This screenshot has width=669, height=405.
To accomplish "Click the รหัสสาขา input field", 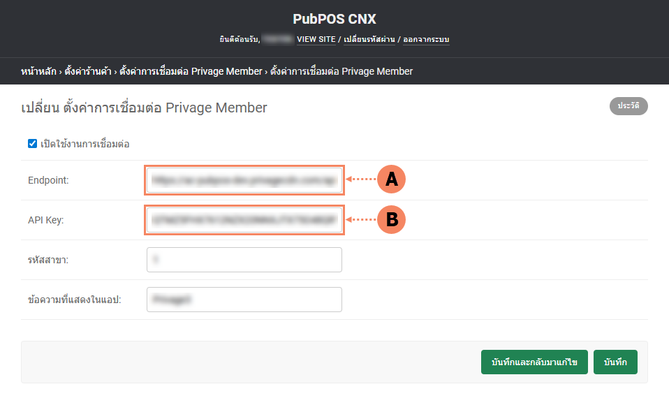I will coord(244,259).
